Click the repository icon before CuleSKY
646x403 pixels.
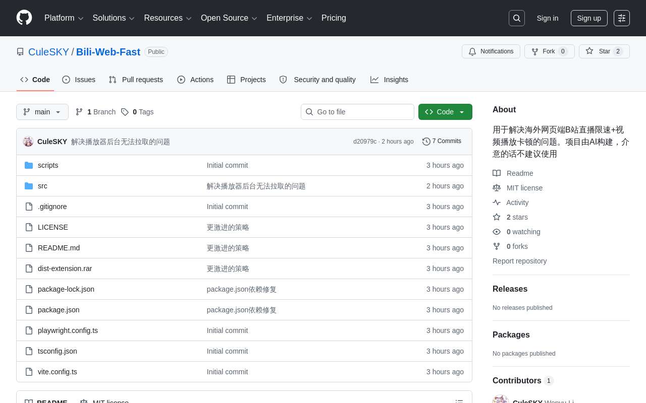[20, 52]
